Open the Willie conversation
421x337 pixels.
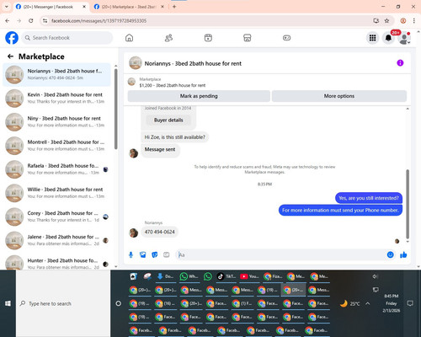click(56, 193)
